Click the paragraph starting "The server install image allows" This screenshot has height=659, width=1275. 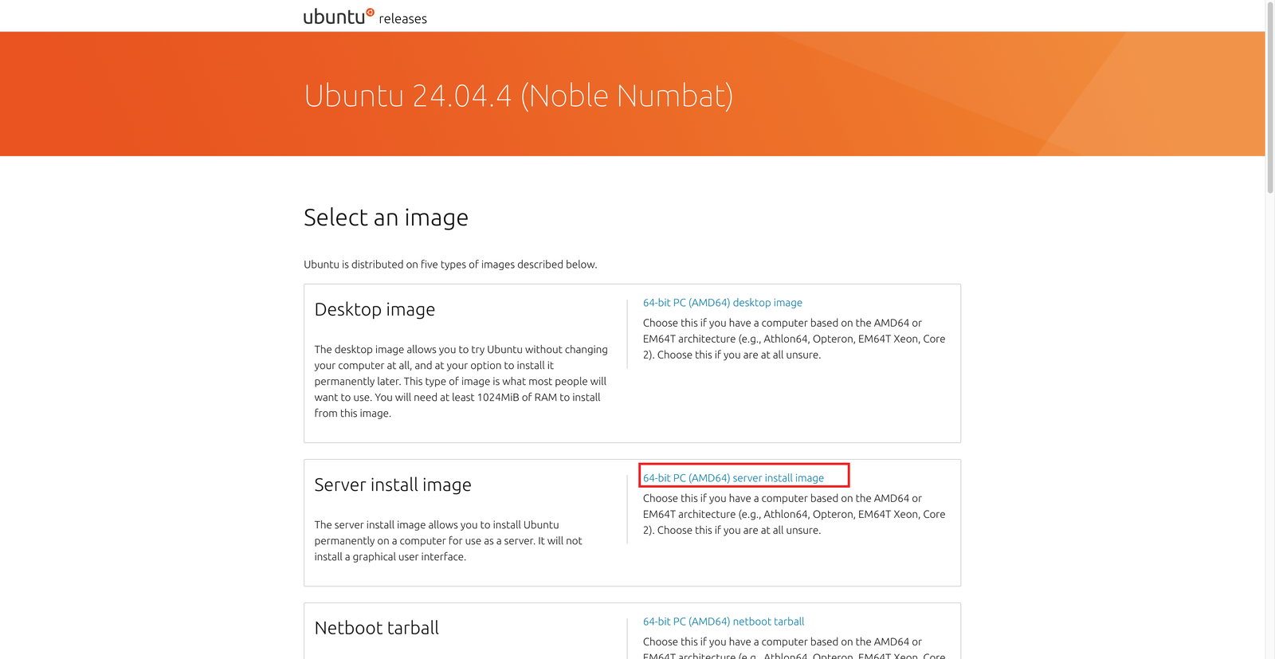(x=449, y=540)
